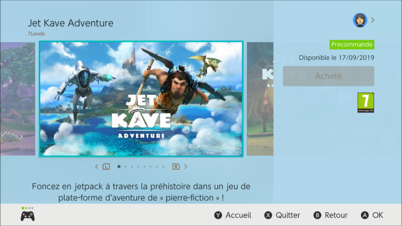
Task: Go to previous screenshot with left arrow
Action: pos(96,167)
